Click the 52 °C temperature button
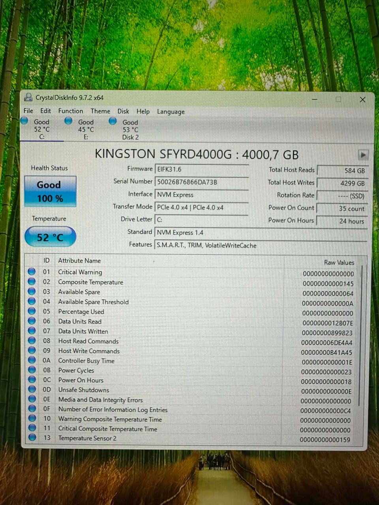This screenshot has width=379, height=505. click(x=50, y=237)
